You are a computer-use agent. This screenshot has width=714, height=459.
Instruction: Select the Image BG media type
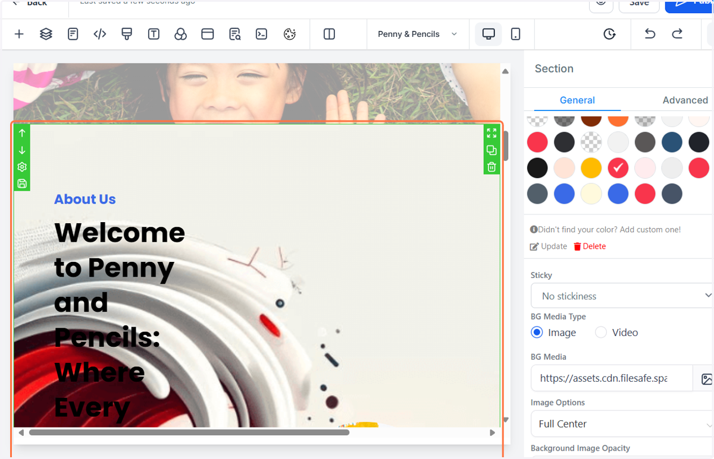537,333
